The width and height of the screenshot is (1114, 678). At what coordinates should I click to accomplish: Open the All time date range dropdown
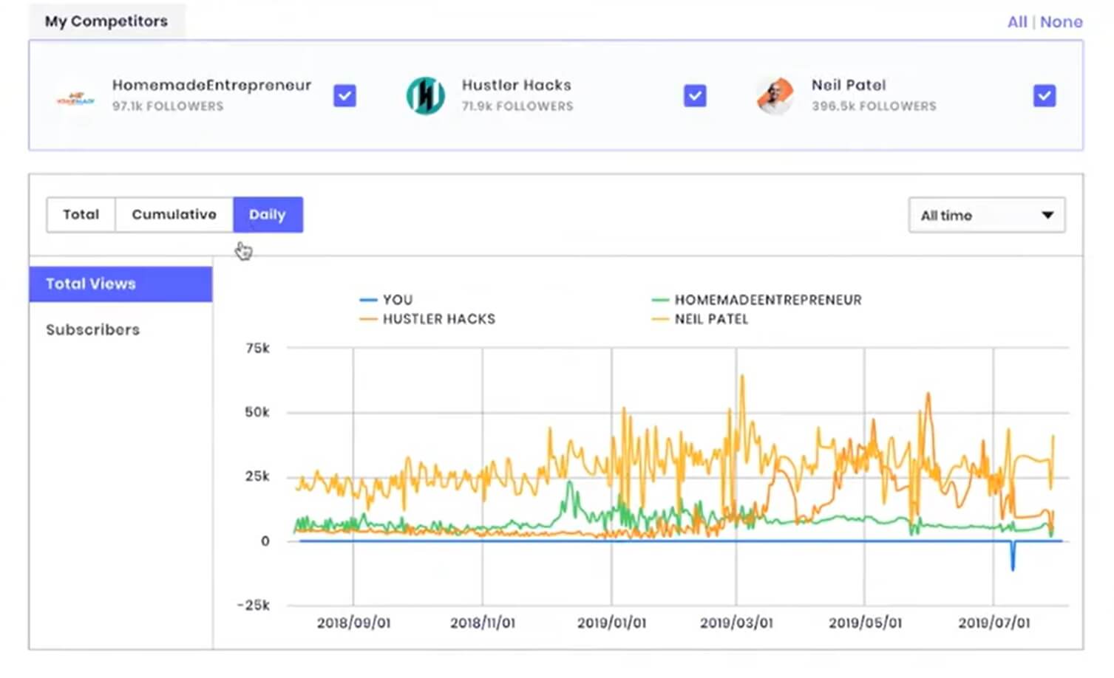986,215
